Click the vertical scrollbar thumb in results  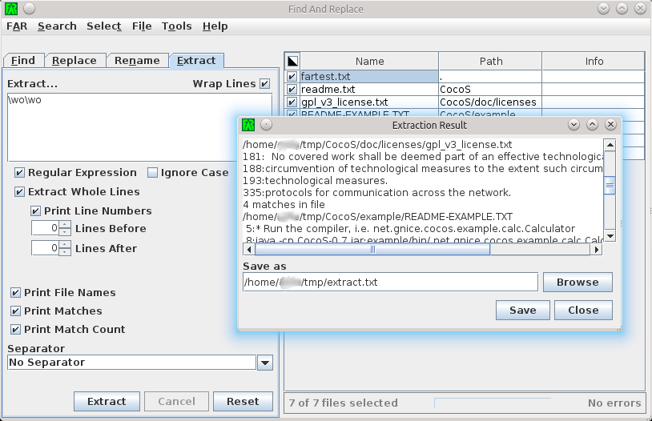(x=610, y=186)
